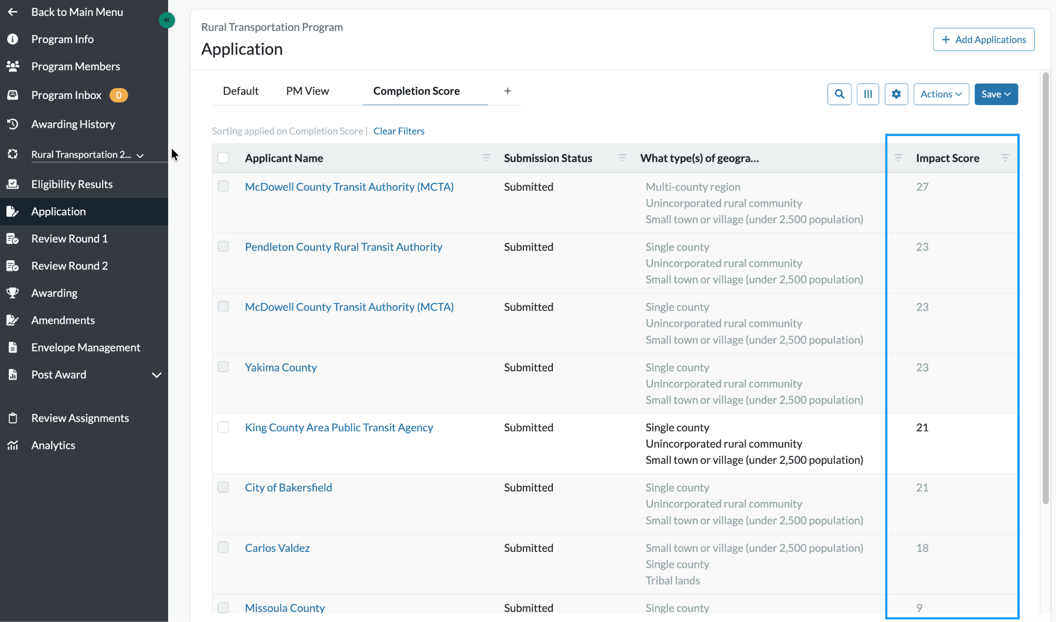Collapse the sidebar with the green chevron button
1056x622 pixels.
pos(167,20)
